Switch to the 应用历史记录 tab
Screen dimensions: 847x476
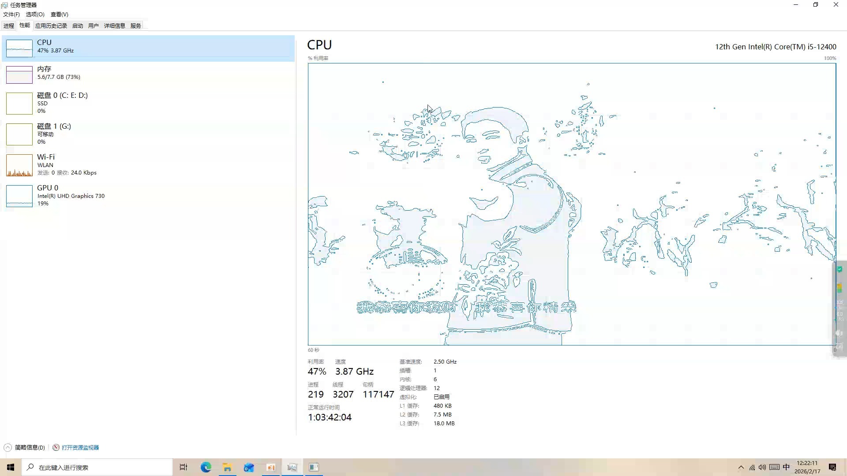(51, 26)
